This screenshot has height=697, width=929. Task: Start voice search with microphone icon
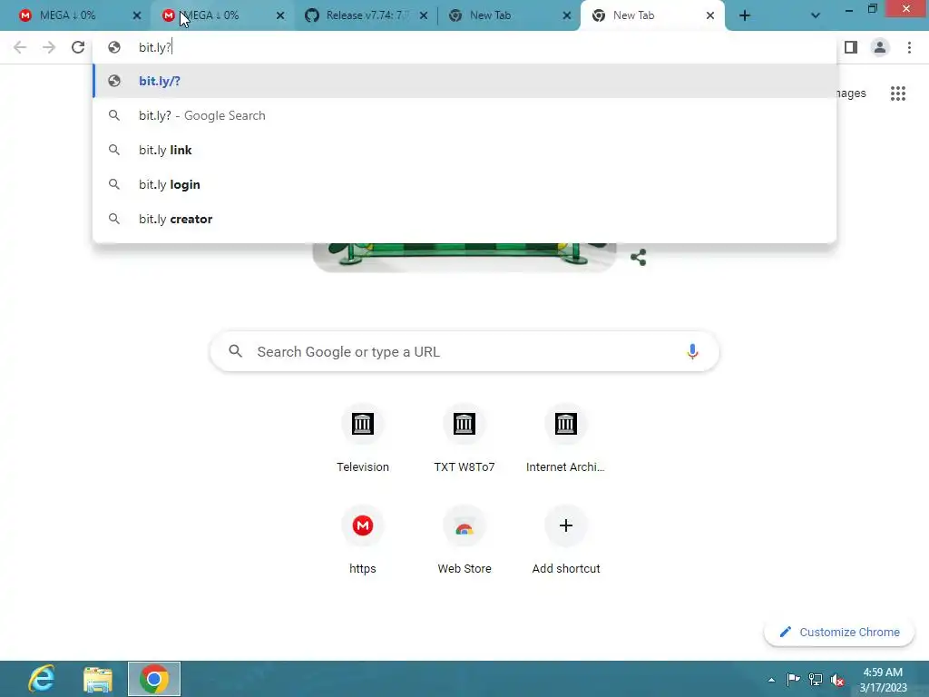692,351
